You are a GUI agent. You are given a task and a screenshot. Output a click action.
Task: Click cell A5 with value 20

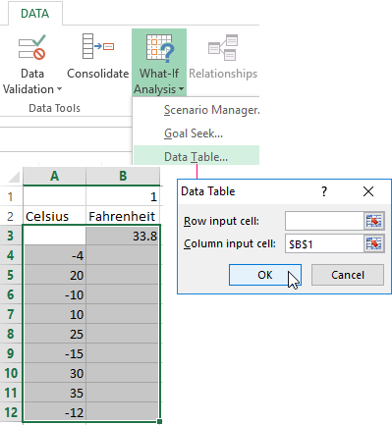[54, 275]
